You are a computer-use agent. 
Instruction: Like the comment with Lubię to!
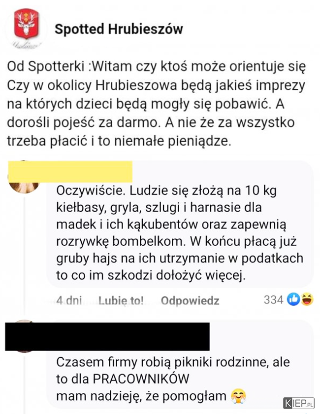(121, 301)
